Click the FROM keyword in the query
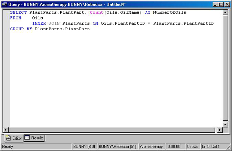 16,18
